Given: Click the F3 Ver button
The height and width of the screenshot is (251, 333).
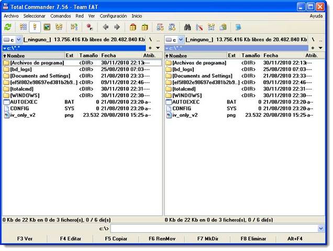Looking at the screenshot, I should [x=25, y=238].
